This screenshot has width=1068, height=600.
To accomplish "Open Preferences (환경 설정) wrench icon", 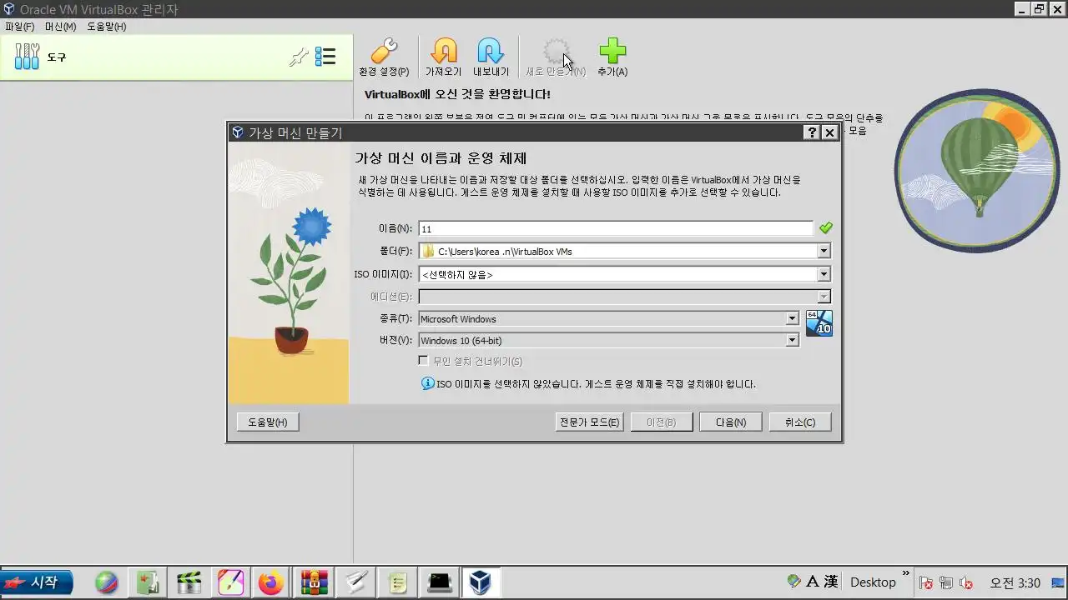I will [x=384, y=51].
